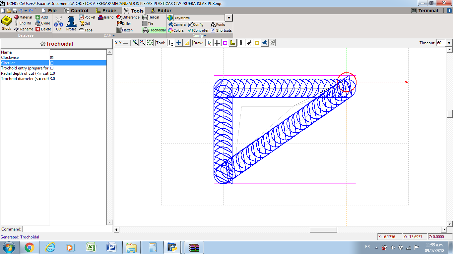Select the Tile tool
This screenshot has width=453, height=254.
[x=148, y=23]
